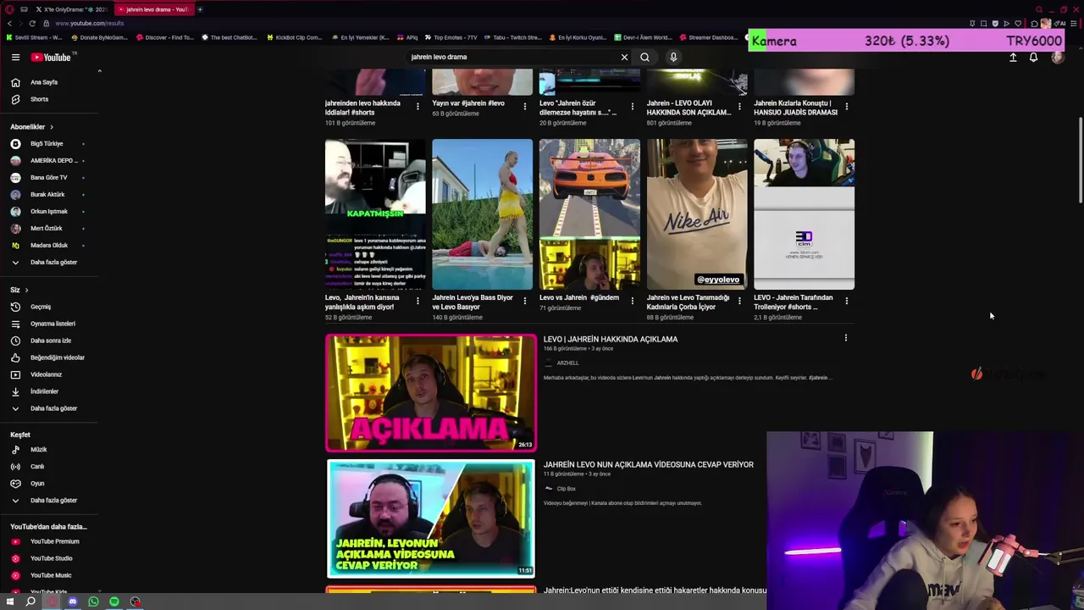Click the YouTube logo

53,58
